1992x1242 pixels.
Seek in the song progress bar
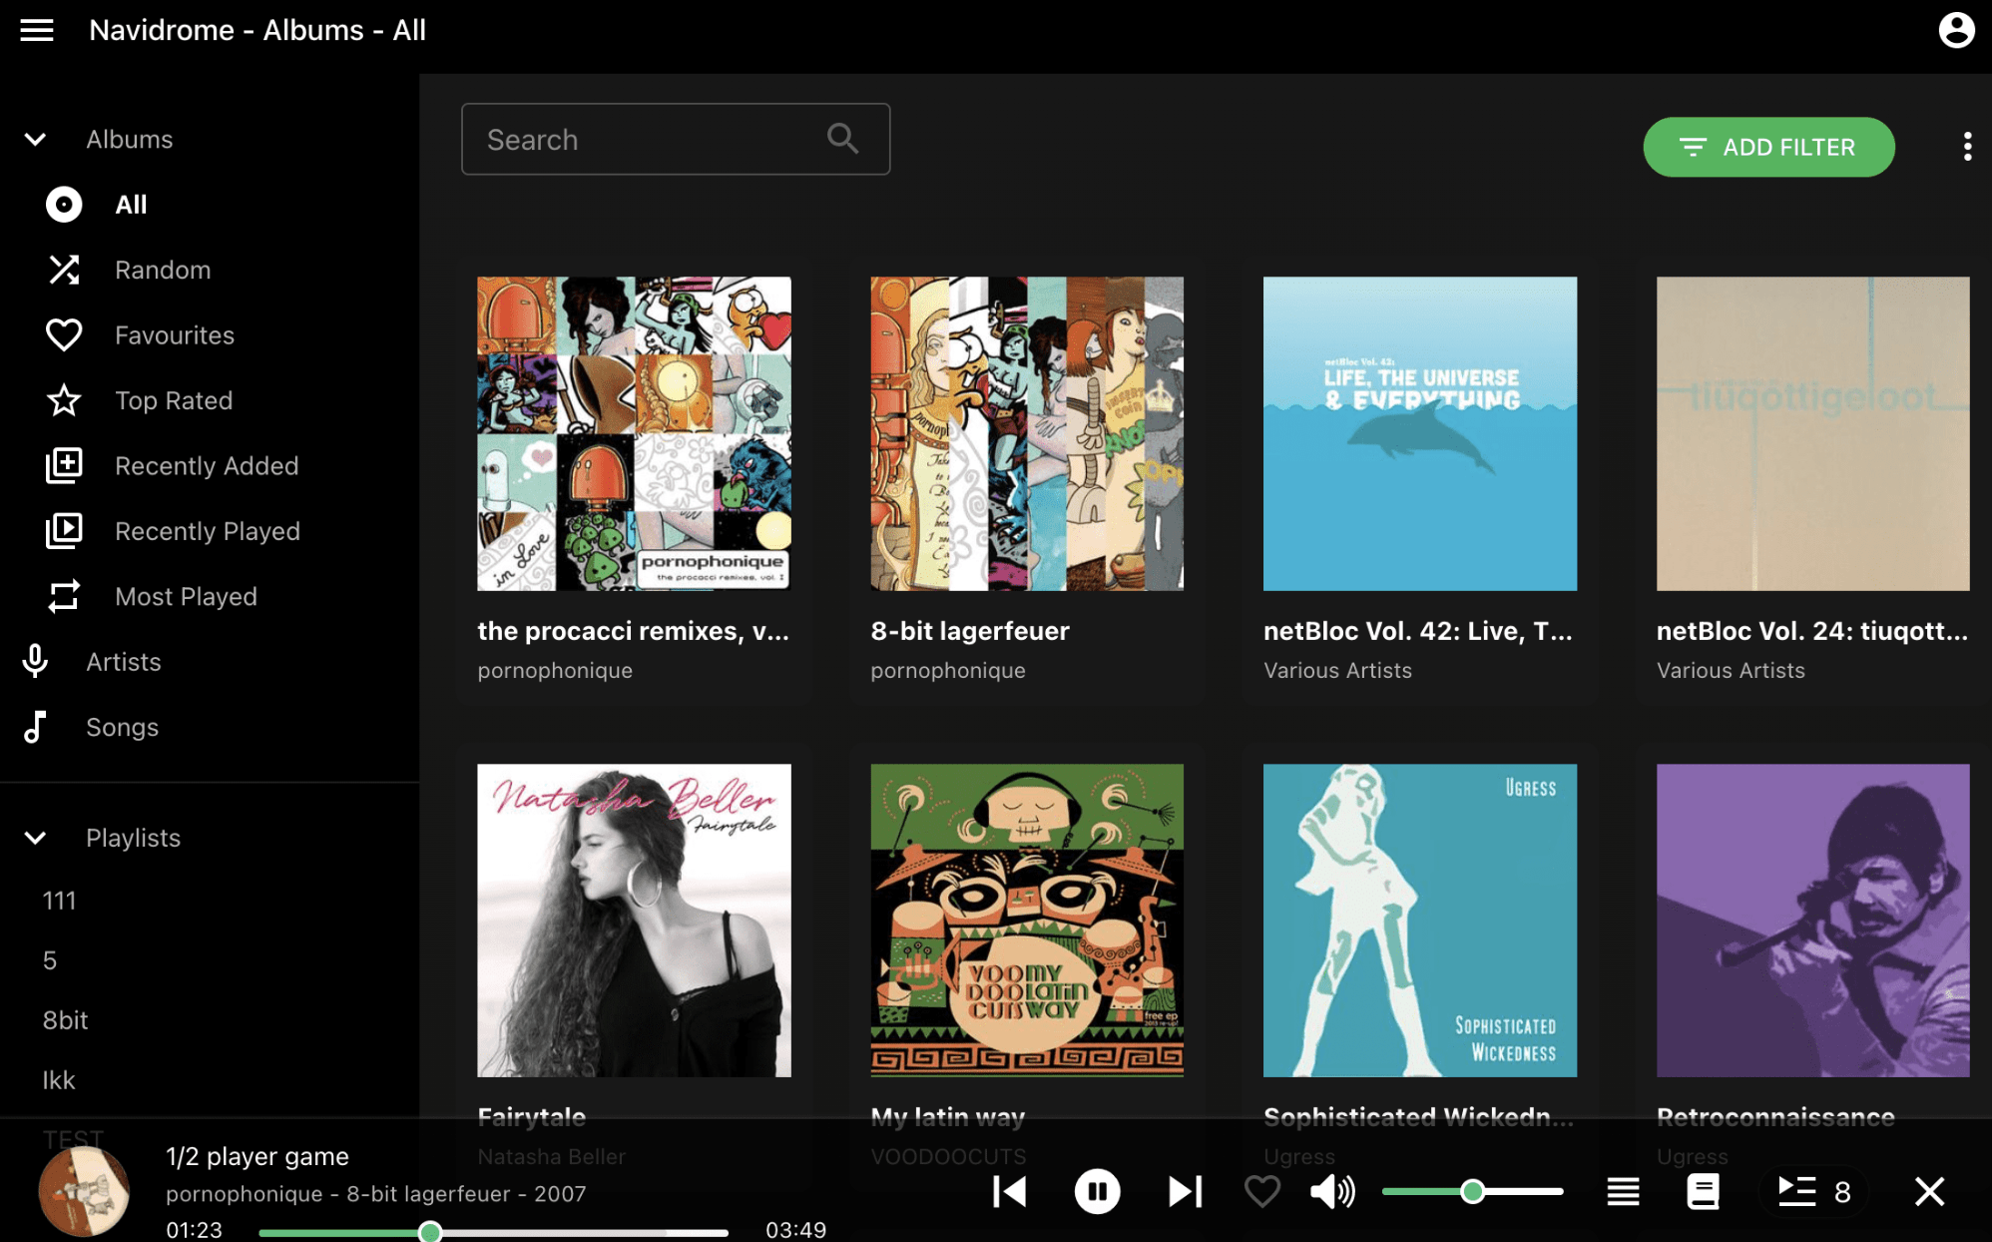493,1232
